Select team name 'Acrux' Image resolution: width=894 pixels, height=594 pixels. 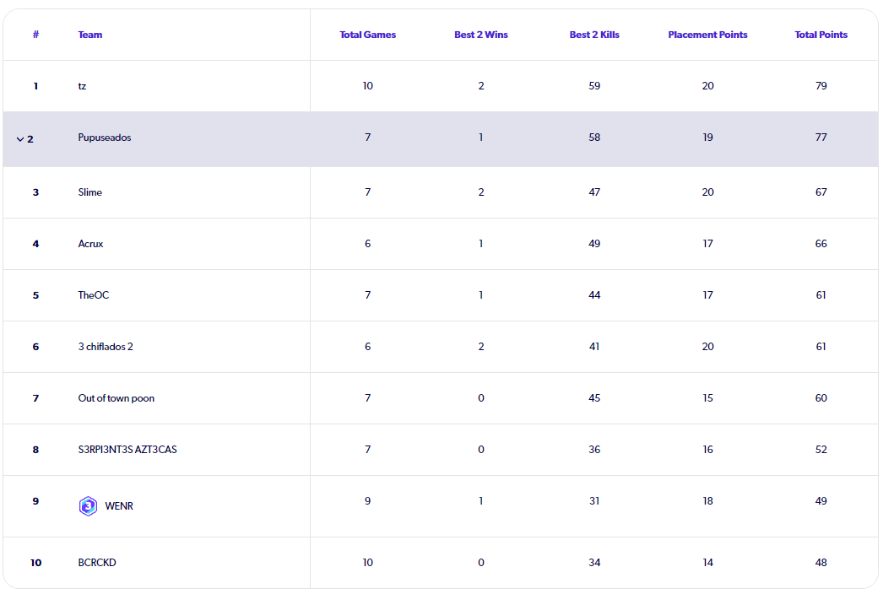(x=90, y=243)
